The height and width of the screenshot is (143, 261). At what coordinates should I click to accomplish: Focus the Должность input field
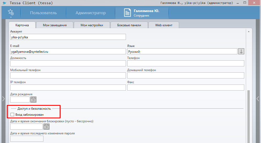[x=68, y=63]
